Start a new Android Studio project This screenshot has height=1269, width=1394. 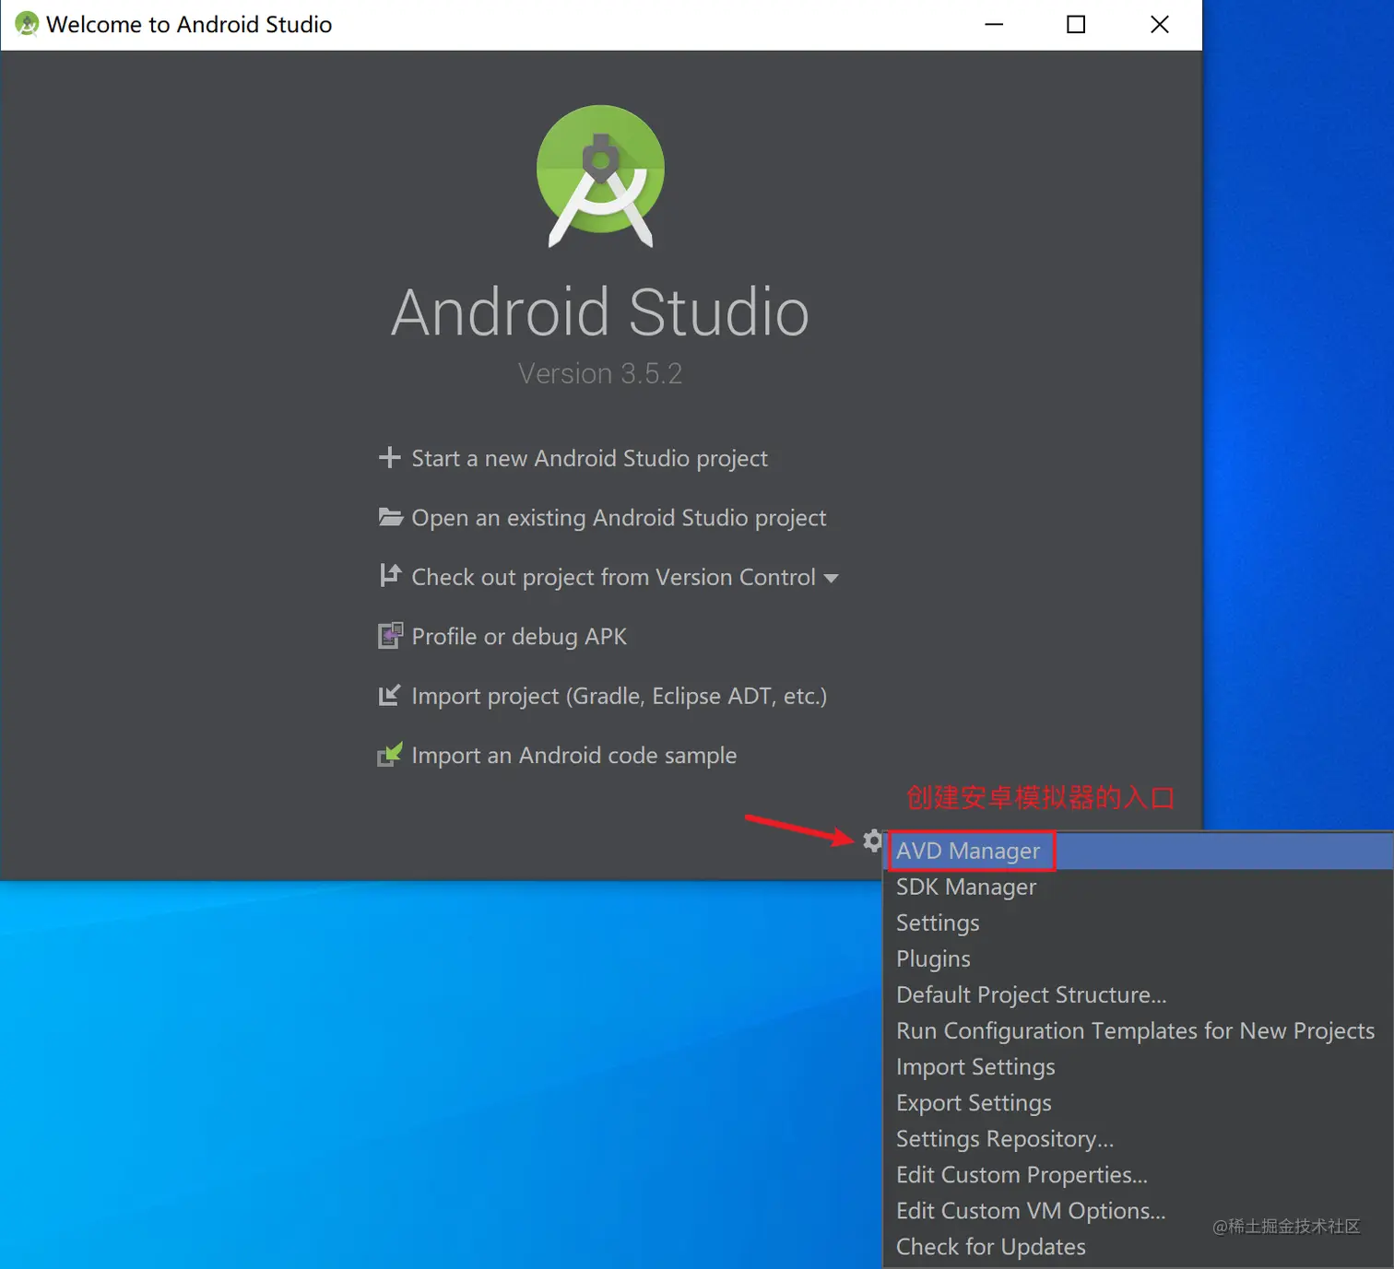click(x=589, y=458)
